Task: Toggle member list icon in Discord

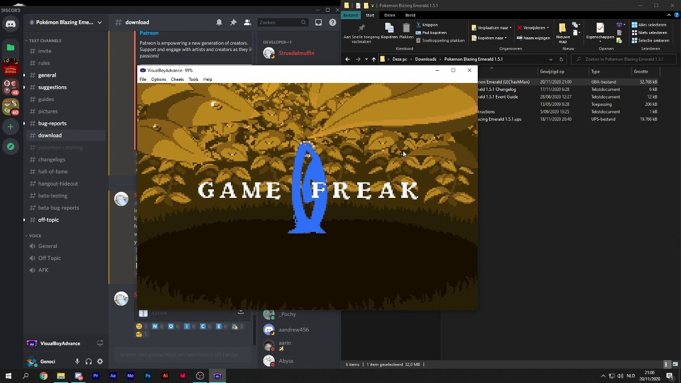Action: click(247, 22)
